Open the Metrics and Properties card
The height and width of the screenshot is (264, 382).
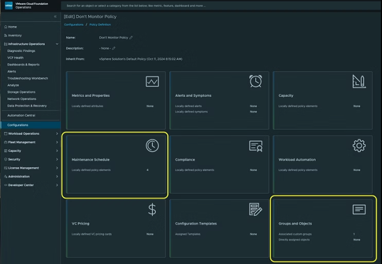[116, 101]
